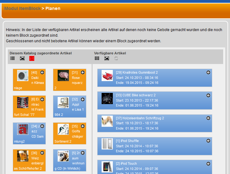Click arrow icon on Weizenbierglas Schöffehofer card
The height and width of the screenshot is (174, 230).
tap(42, 153)
